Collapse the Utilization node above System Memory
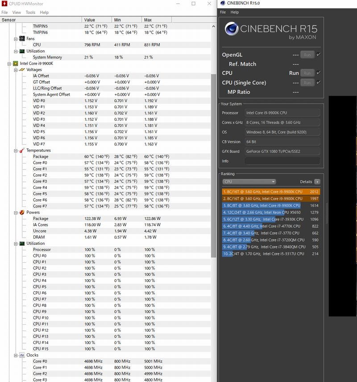This screenshot has width=357, height=382. 16,51
